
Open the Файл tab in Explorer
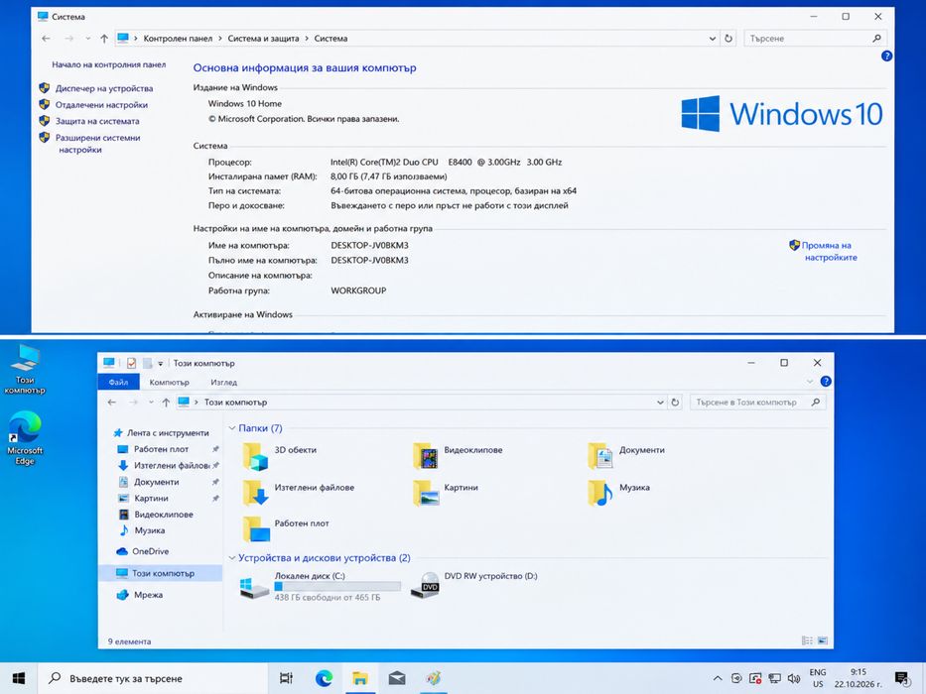point(119,383)
